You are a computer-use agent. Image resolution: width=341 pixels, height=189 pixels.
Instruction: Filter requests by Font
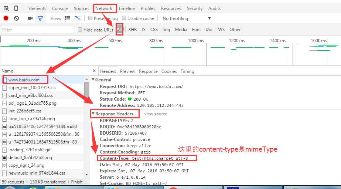point(197,29)
